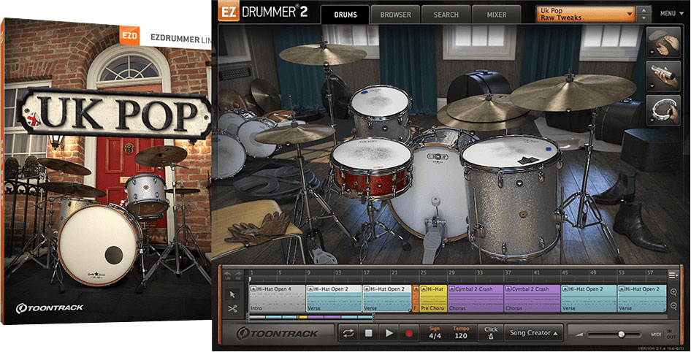Screen dimensions: 691x352
Task: Switch to the SEARCH tab
Action: click(446, 15)
